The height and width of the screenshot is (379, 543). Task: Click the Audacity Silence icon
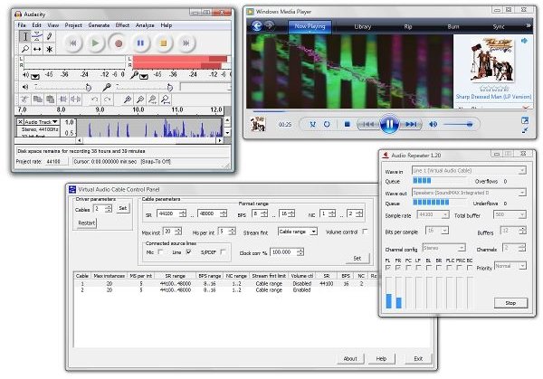click(75, 99)
